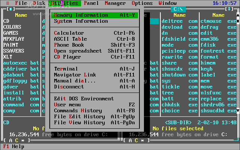Click the C:\ path tab on right panel
240x150 pixels.
pyautogui.click(x=178, y=9)
